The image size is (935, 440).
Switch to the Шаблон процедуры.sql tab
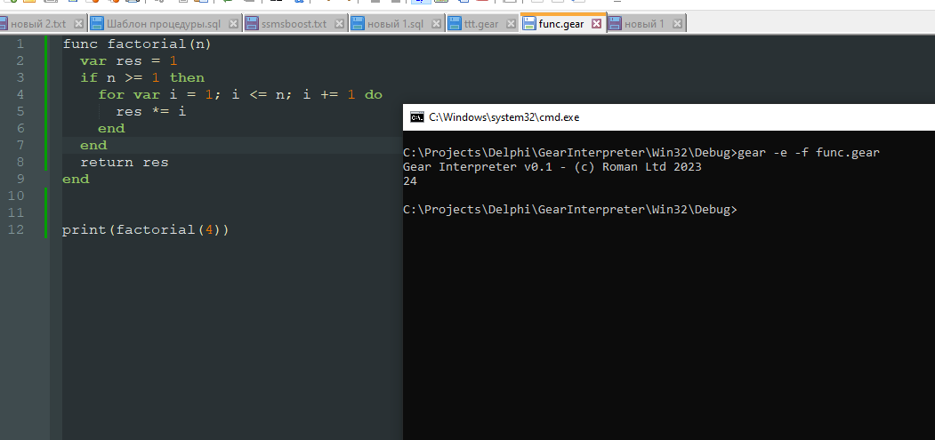(163, 24)
